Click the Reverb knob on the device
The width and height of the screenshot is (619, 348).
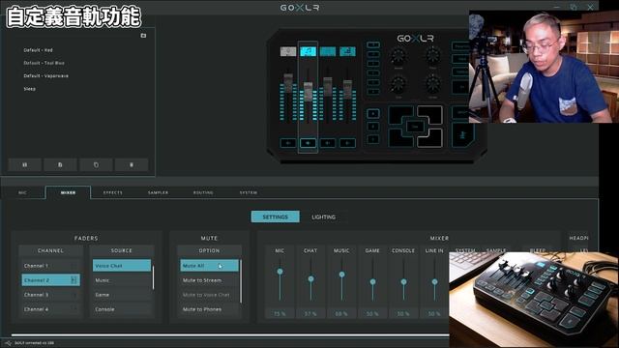398,57
